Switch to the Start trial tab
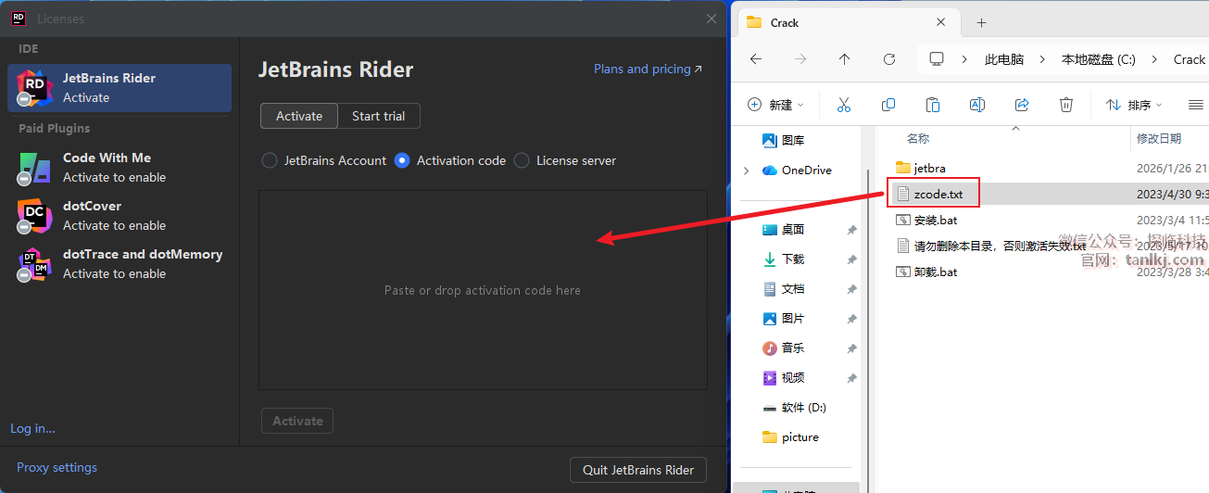1209x493 pixels. pyautogui.click(x=378, y=116)
